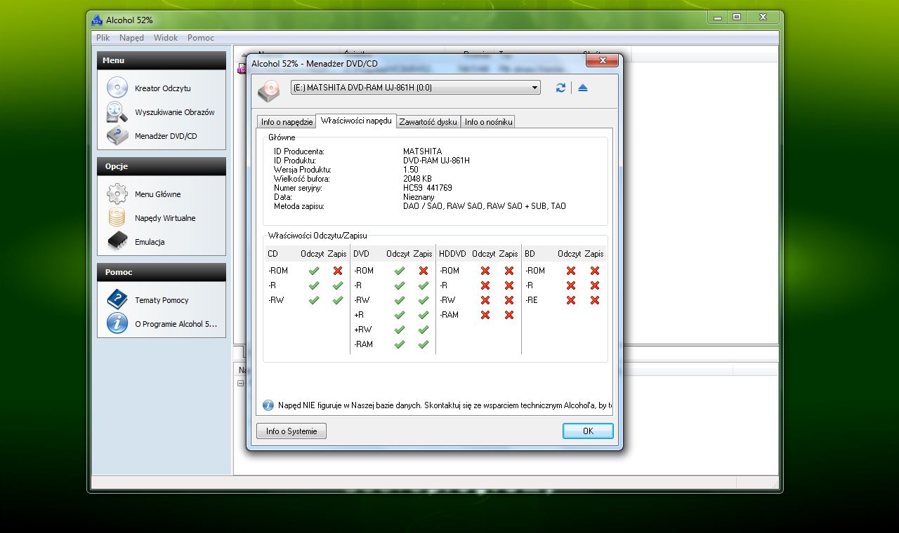The width and height of the screenshot is (899, 533).
Task: Open Menu Główne gear icon
Action: (117, 194)
